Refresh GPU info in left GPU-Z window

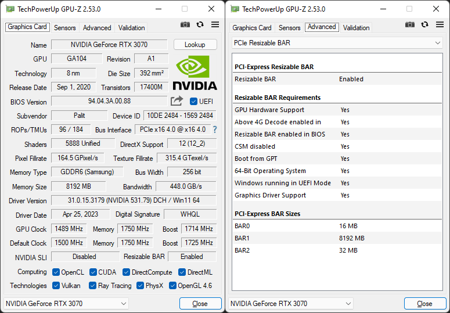click(200, 24)
